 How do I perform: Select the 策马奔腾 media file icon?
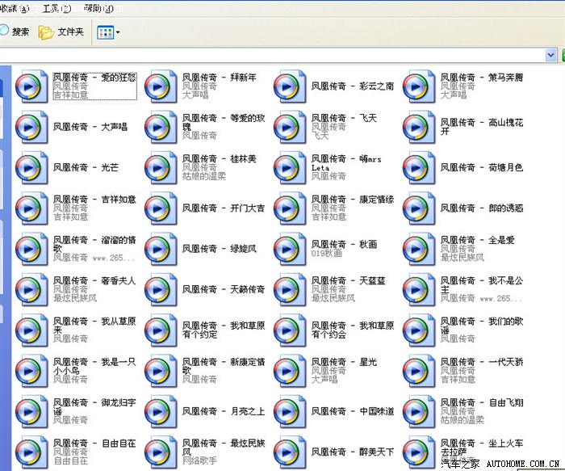coord(419,87)
